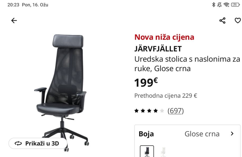The image size is (242, 157).
Task: Open the share icon
Action: 223,20
